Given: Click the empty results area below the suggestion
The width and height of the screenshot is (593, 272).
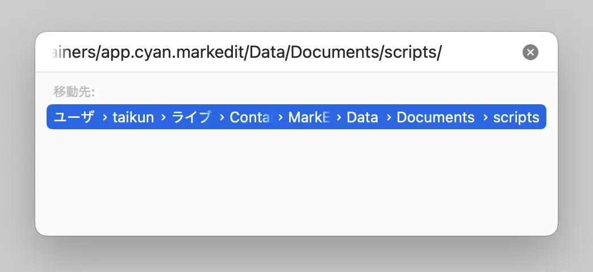Looking at the screenshot, I should point(296,181).
